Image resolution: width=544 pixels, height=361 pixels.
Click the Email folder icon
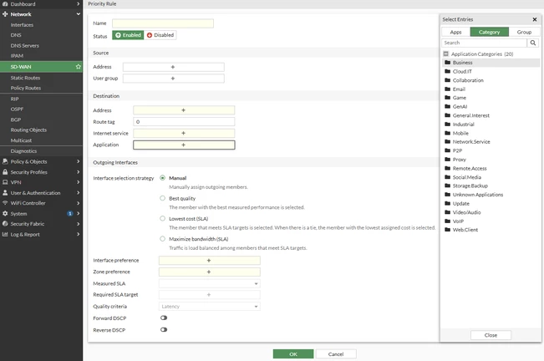click(x=448, y=89)
